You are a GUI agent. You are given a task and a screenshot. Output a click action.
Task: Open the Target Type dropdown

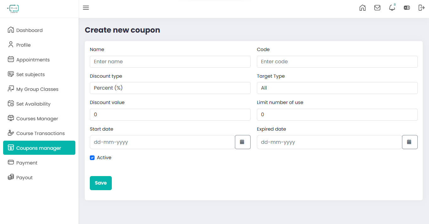pyautogui.click(x=337, y=88)
